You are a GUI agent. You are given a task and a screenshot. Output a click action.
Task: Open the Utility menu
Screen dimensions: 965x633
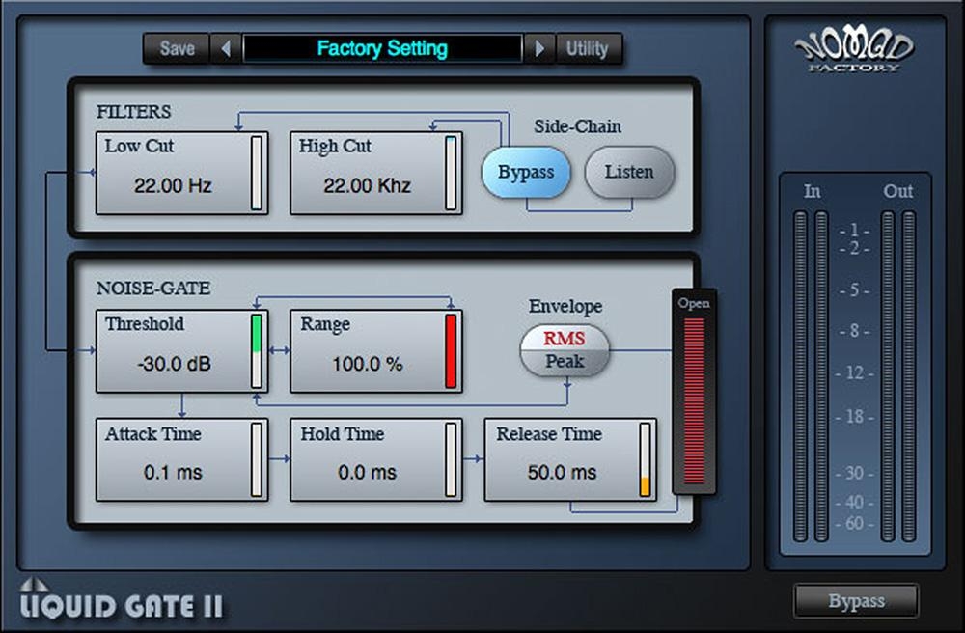(x=587, y=48)
